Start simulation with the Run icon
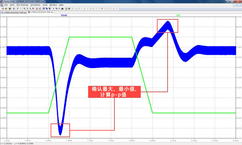This screenshot has width=242, height=145. 18,8
